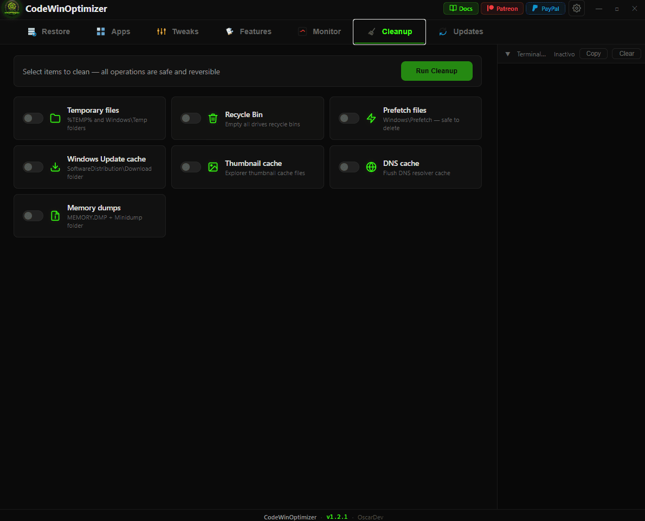Viewport: 645px width, 521px height.
Task: Collapse the Terminal panel triangle
Action: tap(508, 54)
